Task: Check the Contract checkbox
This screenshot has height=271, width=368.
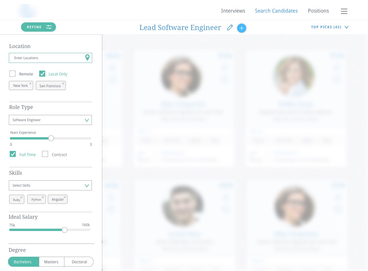Action: coord(45,154)
